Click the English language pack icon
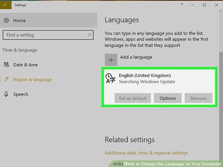This screenshot has width=223, height=167. point(110,78)
